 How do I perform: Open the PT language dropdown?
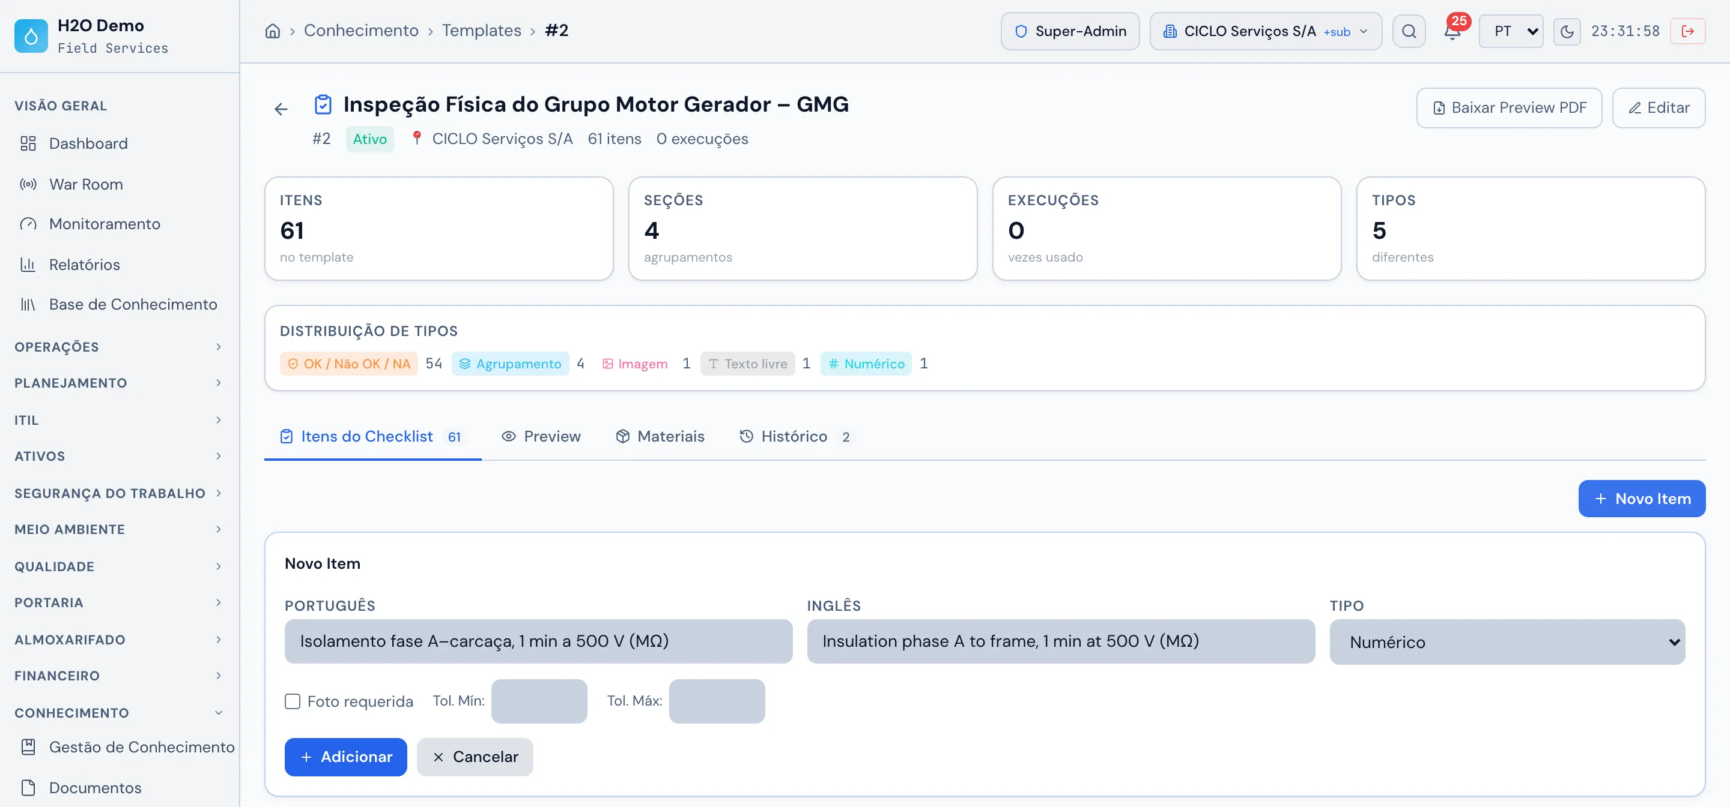pos(1511,31)
